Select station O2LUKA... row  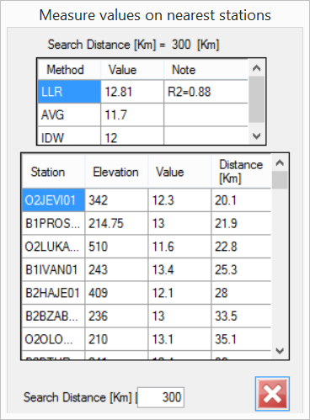point(147,247)
